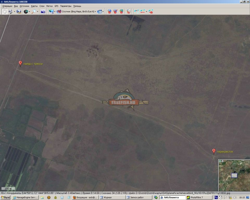Click the globe with ruler icon

point(19,11)
